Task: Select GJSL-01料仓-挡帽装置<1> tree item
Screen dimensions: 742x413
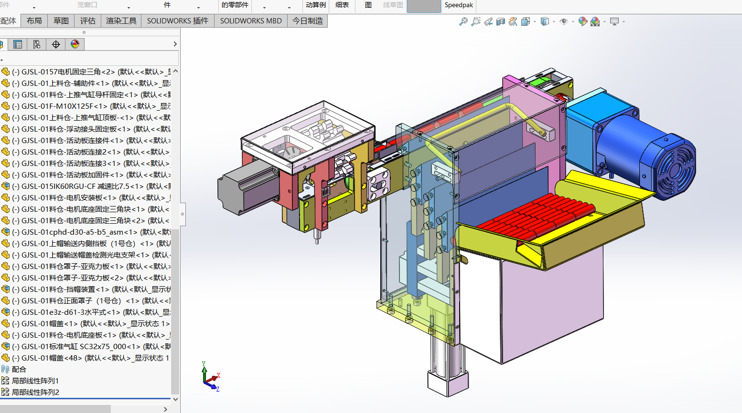Action: tap(86, 289)
